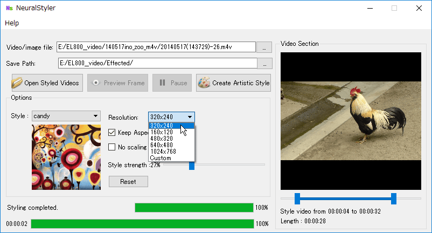This screenshot has height=233, width=432.
Task: Click the Create Artistic Style palette icon
Action: (204, 83)
